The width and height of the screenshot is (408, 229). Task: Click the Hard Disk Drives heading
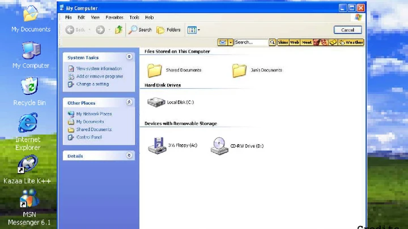coord(163,85)
